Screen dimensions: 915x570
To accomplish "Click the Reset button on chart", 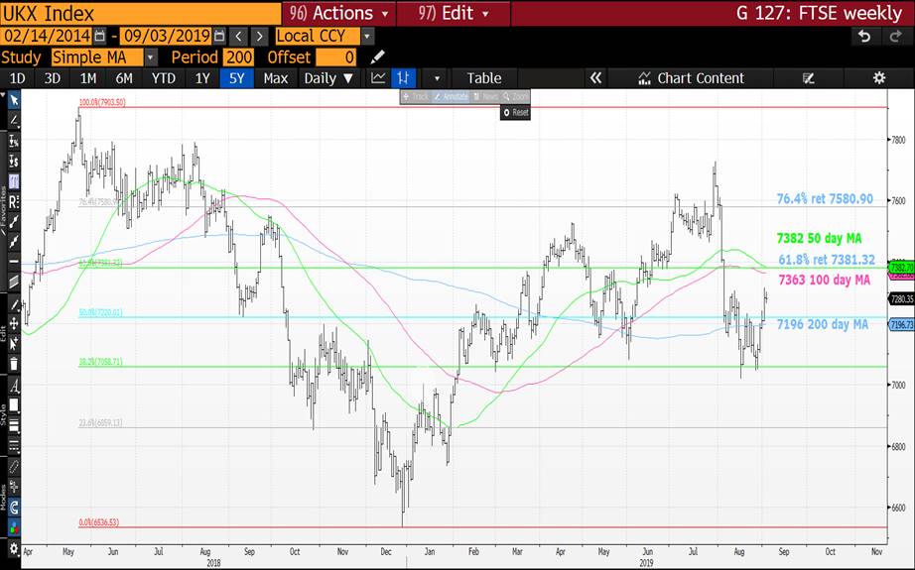I will click(x=515, y=112).
